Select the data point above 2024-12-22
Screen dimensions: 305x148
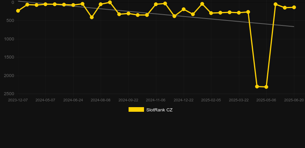click(x=183, y=9)
